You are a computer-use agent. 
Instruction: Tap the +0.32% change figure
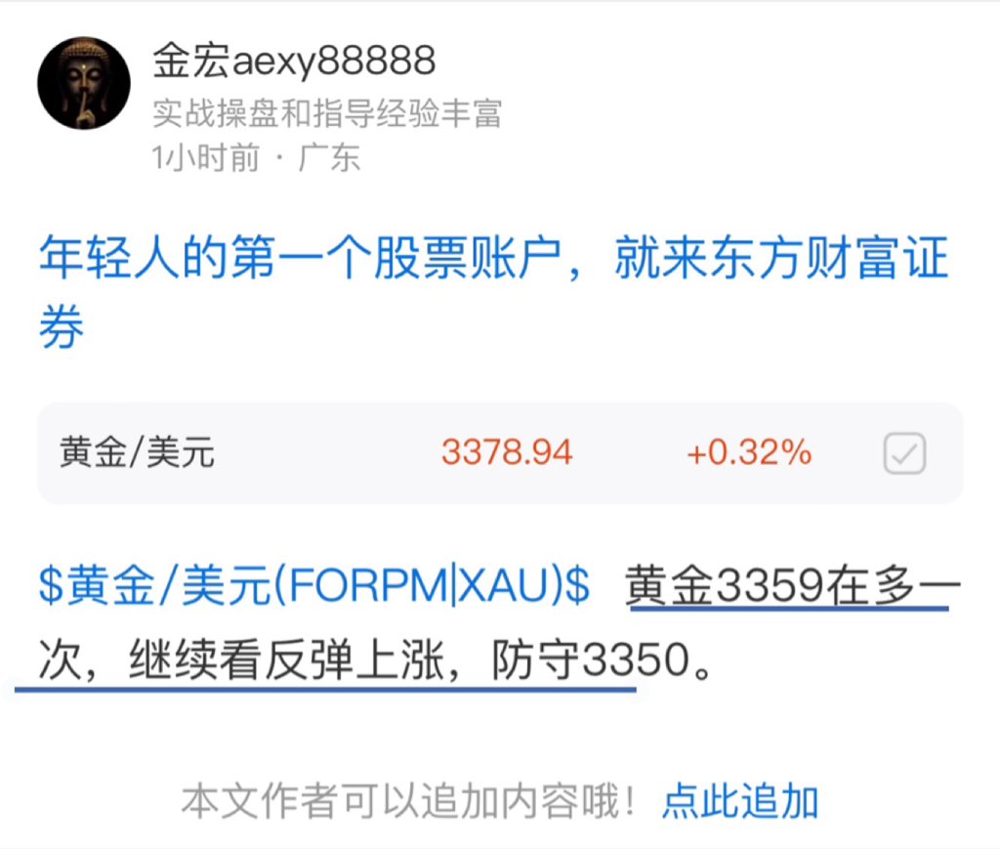click(x=749, y=452)
